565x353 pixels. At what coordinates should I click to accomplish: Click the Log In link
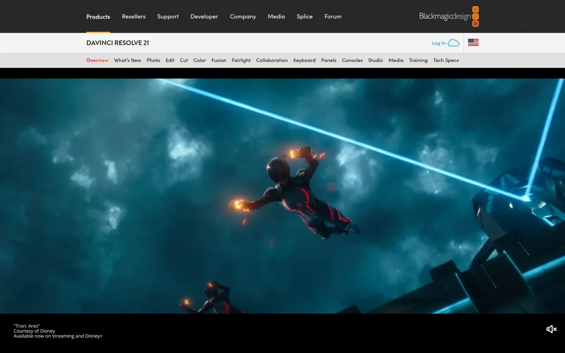coord(439,43)
